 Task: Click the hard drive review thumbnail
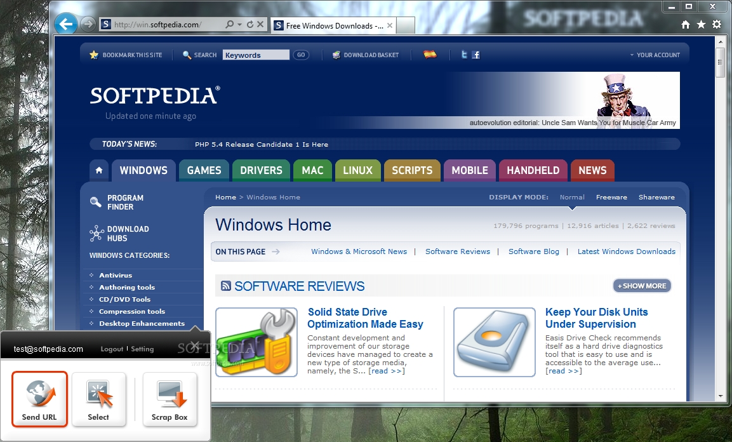[495, 342]
